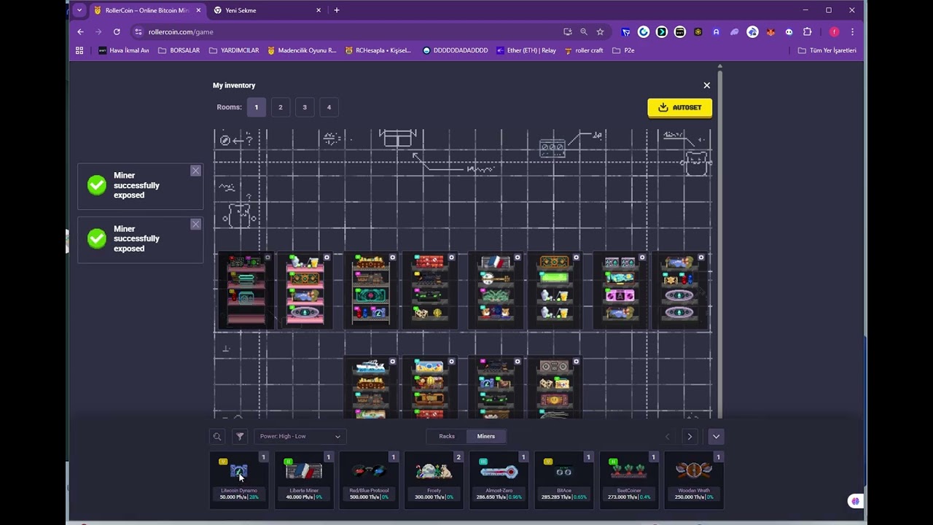The height and width of the screenshot is (525, 933).
Task: Open the blue rabbit extension icon
Action: [x=752, y=32]
